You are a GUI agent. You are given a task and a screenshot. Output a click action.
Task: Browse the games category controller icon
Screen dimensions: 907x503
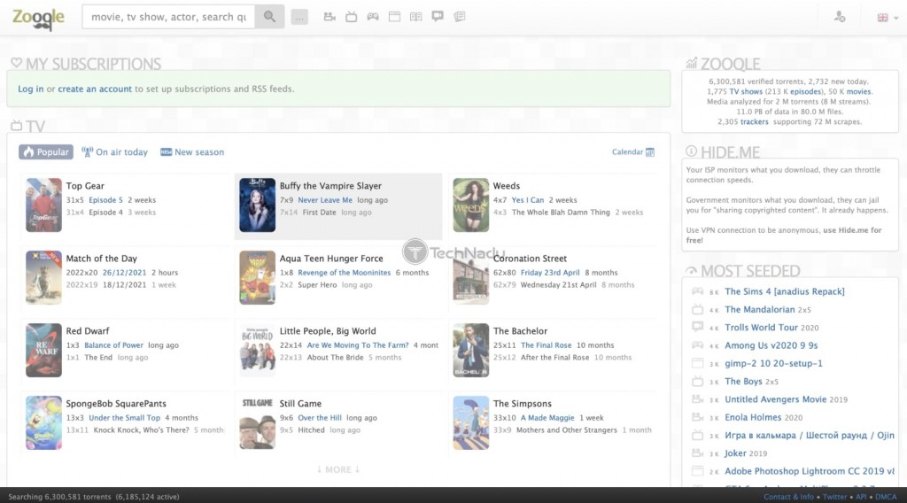(x=373, y=17)
